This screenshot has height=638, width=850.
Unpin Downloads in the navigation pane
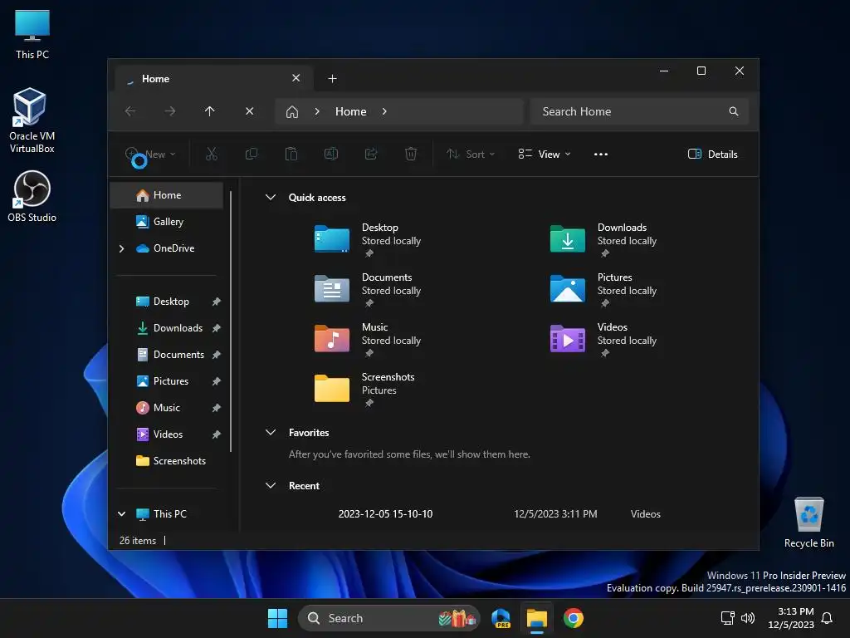pyautogui.click(x=217, y=328)
